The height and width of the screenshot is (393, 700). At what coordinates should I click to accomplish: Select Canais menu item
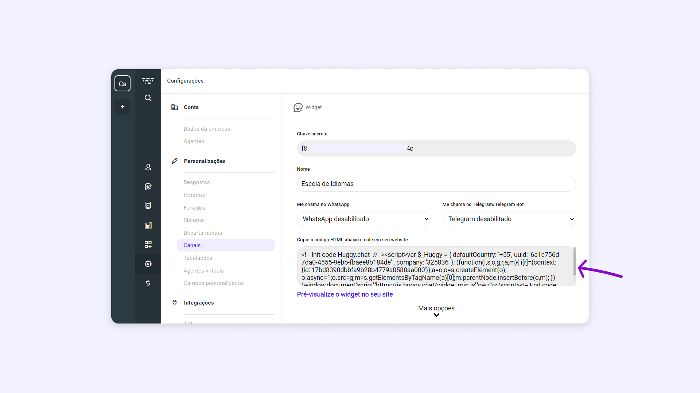click(x=226, y=245)
